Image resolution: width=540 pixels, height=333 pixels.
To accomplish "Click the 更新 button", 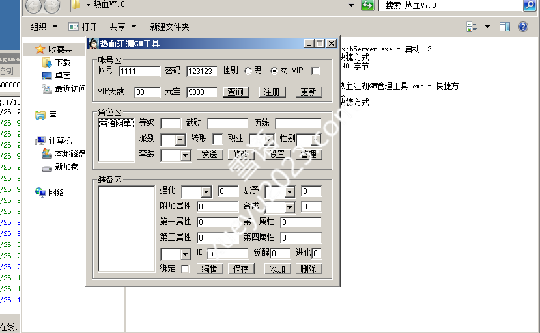I will [x=309, y=92].
